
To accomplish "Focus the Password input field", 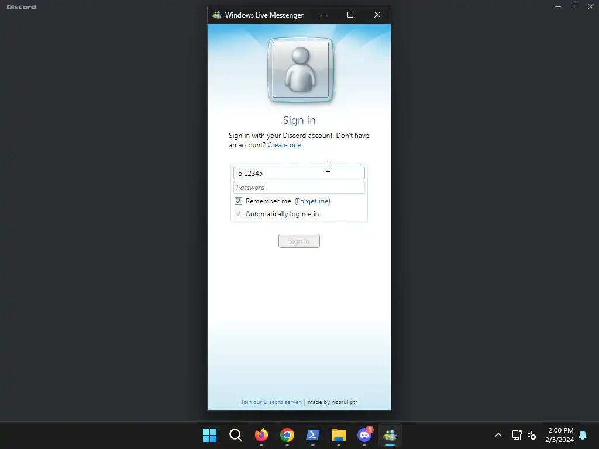I will (299, 188).
